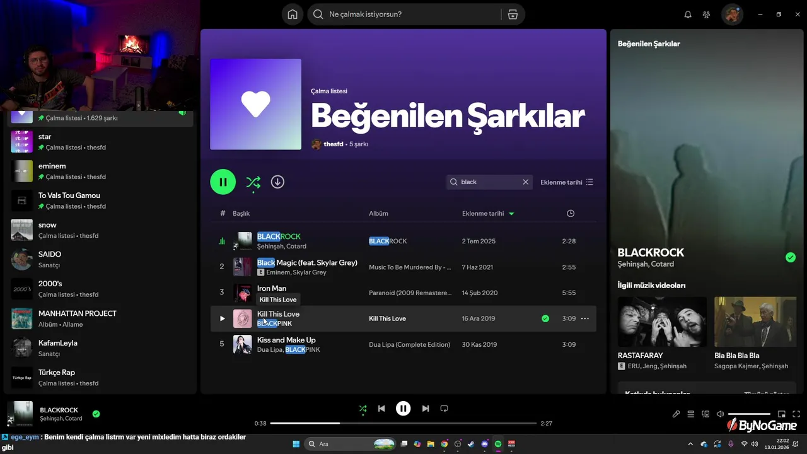Click Kill This Love album art thumbnail
The height and width of the screenshot is (454, 807).
click(243, 319)
